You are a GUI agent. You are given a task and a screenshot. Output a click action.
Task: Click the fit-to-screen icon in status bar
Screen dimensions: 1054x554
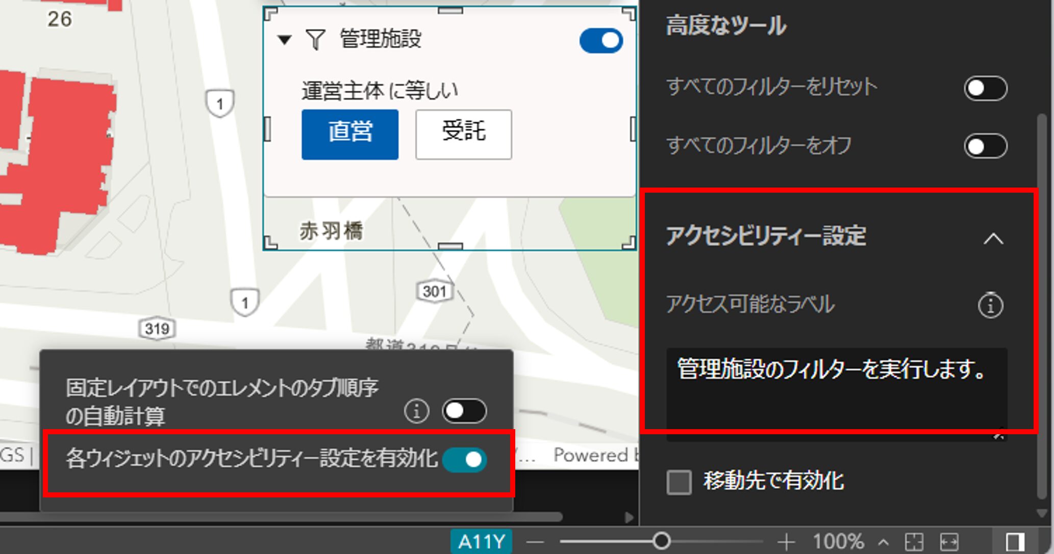pos(914,542)
